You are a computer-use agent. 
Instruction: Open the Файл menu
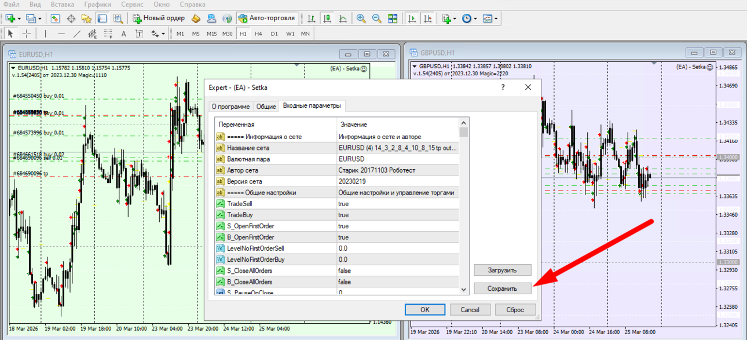pyautogui.click(x=11, y=5)
